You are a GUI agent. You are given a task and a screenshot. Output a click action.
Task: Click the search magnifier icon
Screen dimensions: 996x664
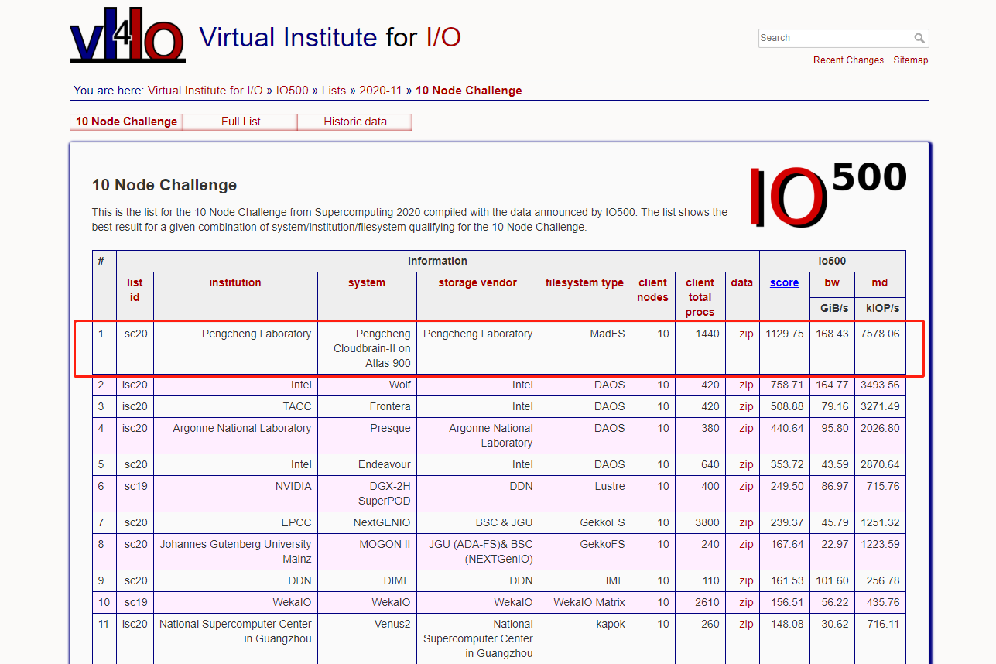919,39
